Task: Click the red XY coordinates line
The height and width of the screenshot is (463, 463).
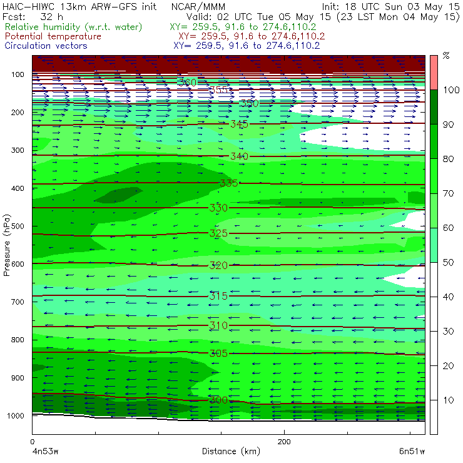Action: [252, 36]
